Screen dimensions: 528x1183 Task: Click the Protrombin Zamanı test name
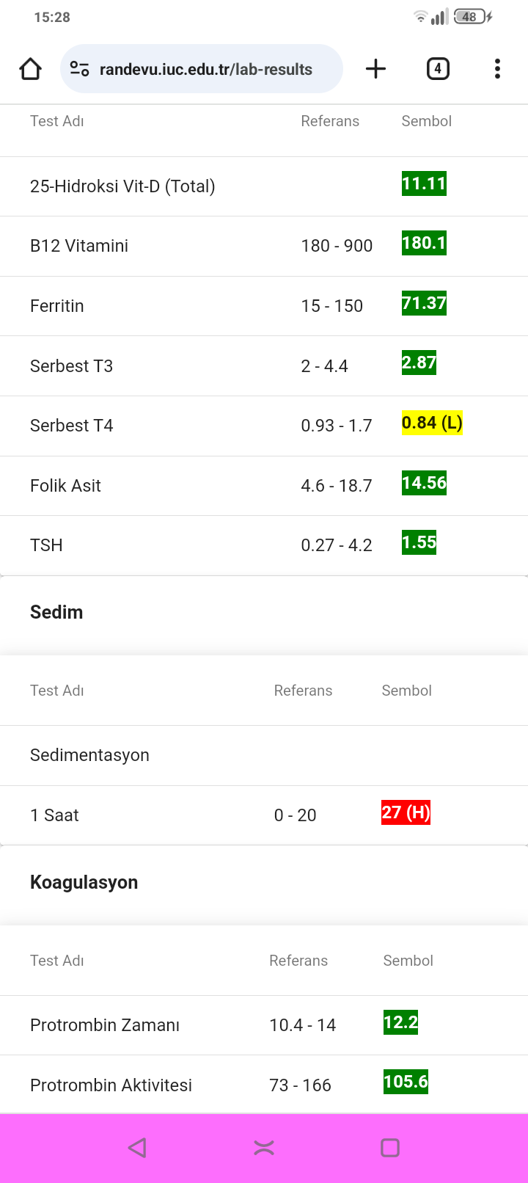[105, 1025]
